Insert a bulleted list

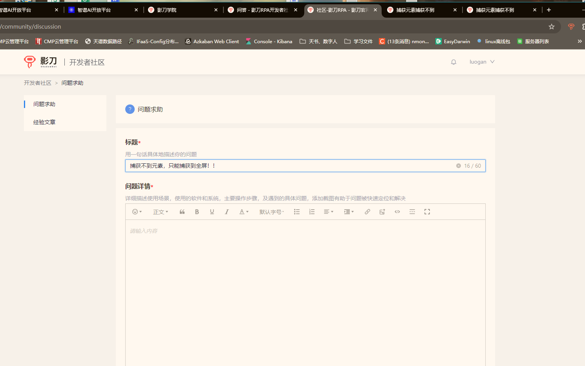tap(297, 212)
